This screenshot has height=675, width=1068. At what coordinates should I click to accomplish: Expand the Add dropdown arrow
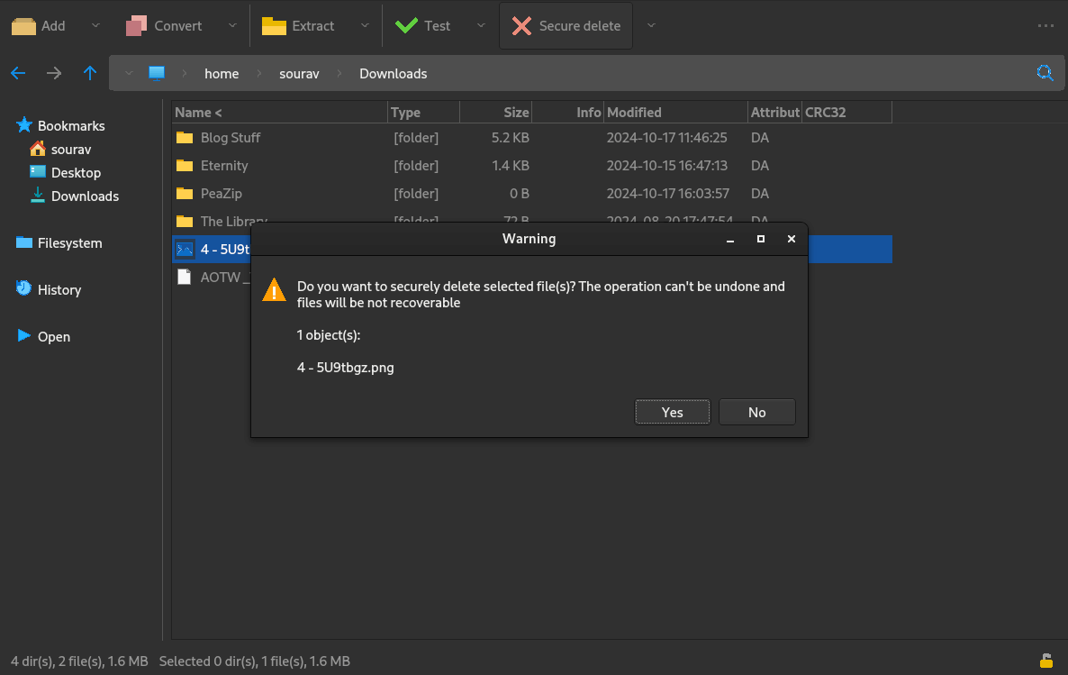tap(96, 26)
